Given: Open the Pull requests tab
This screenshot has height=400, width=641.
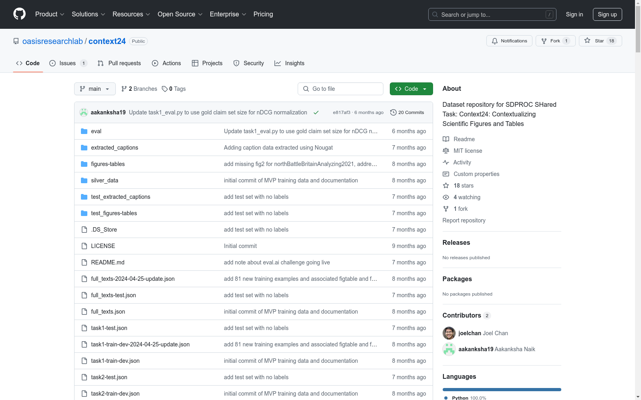Looking at the screenshot, I should [119, 63].
